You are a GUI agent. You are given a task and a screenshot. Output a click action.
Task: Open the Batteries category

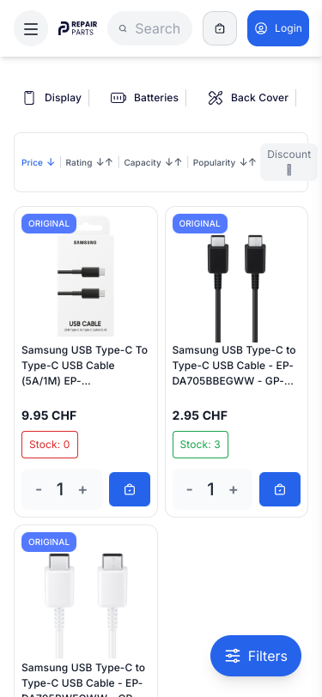[x=144, y=98]
